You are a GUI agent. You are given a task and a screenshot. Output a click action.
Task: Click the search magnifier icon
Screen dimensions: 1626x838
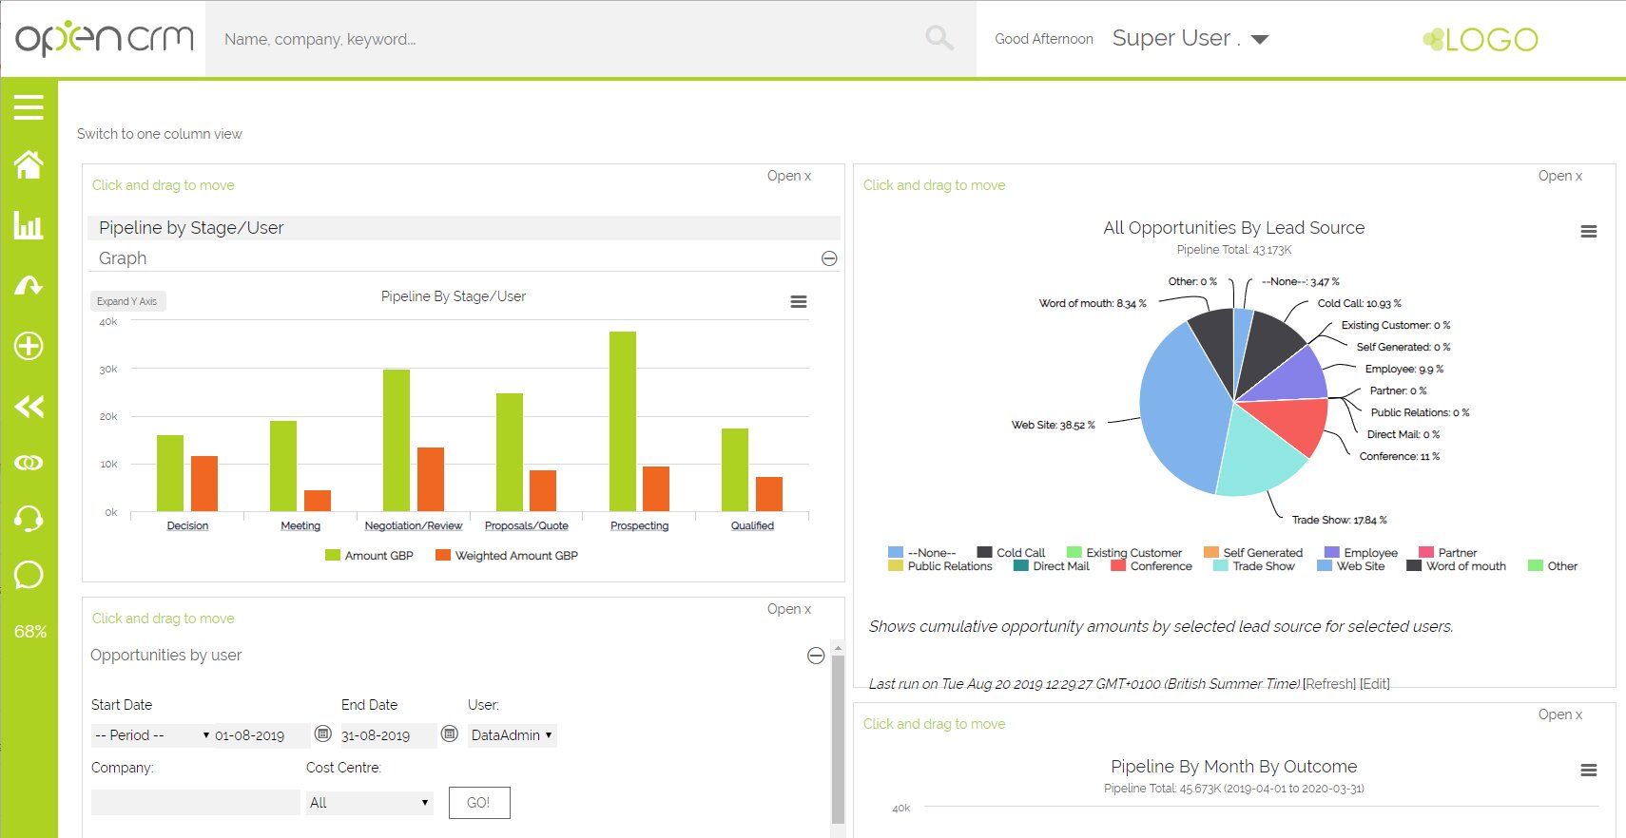(x=939, y=38)
